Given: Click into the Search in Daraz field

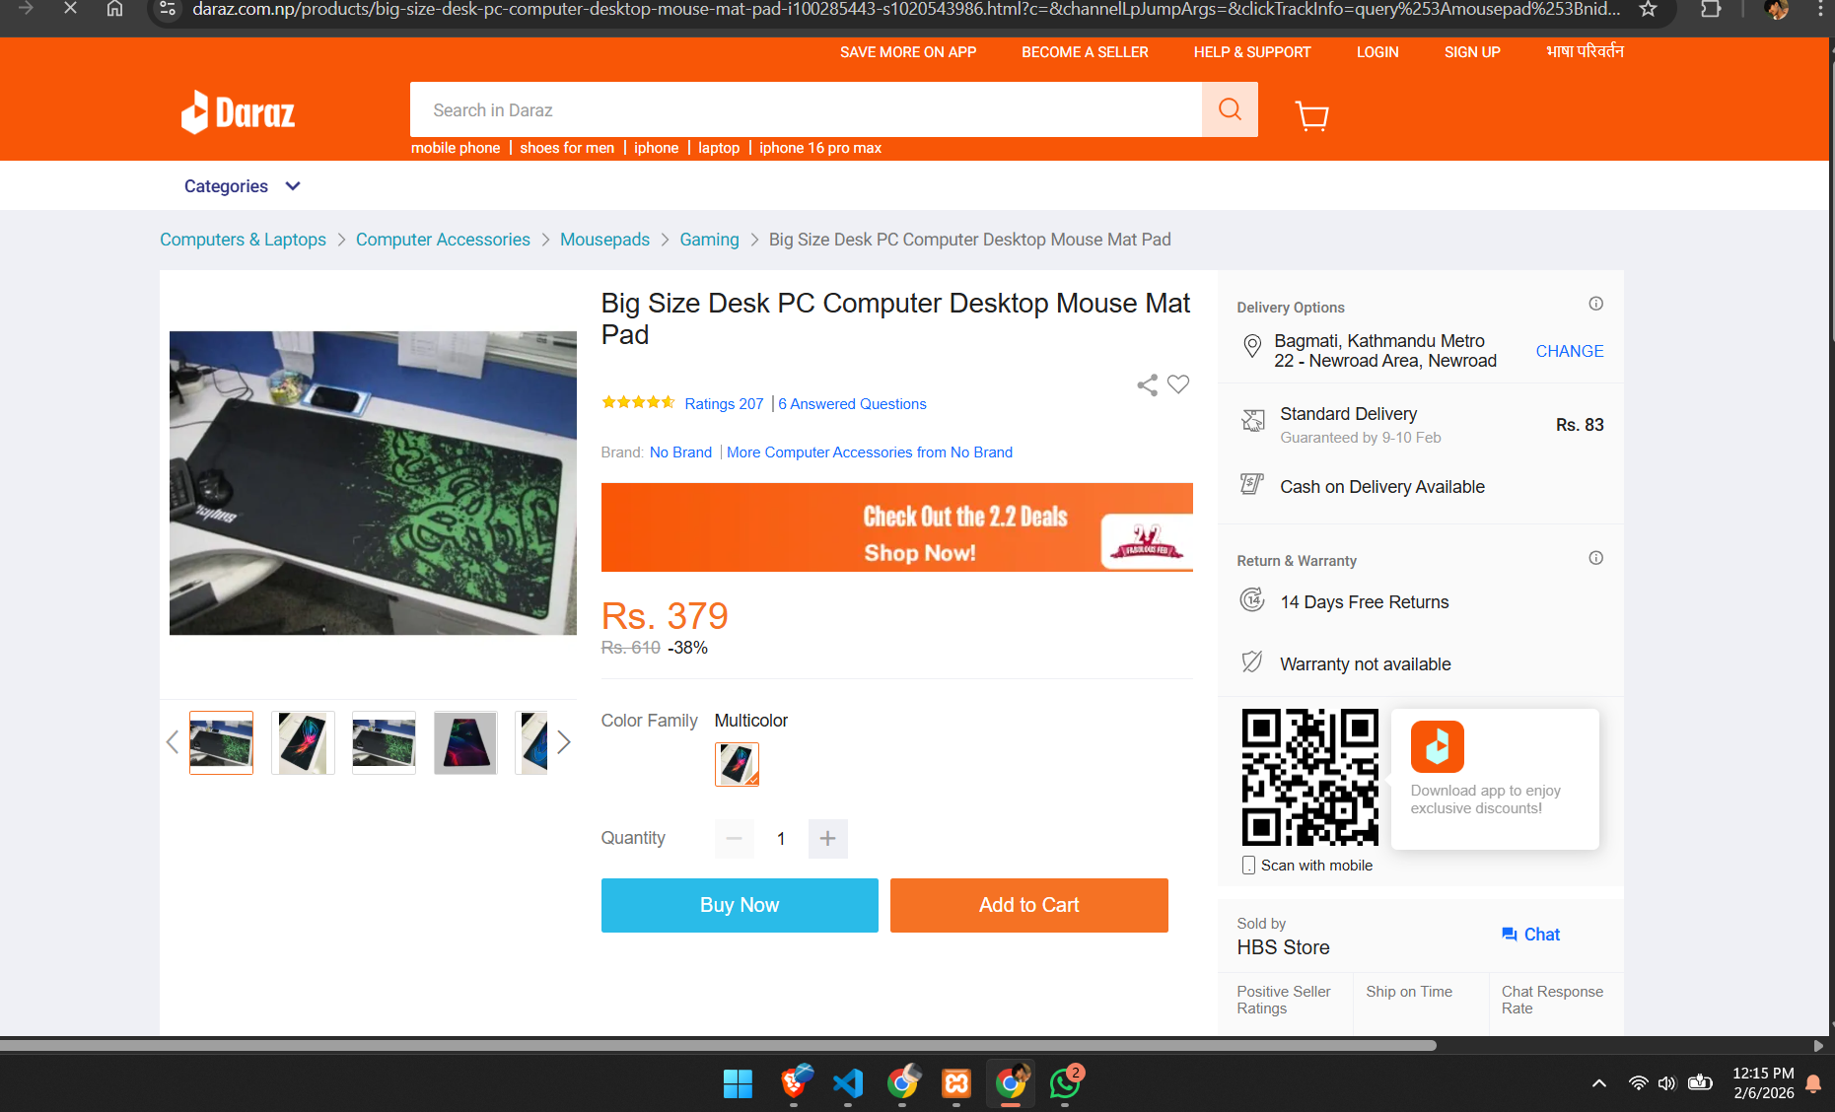Looking at the screenshot, I should [x=805, y=110].
